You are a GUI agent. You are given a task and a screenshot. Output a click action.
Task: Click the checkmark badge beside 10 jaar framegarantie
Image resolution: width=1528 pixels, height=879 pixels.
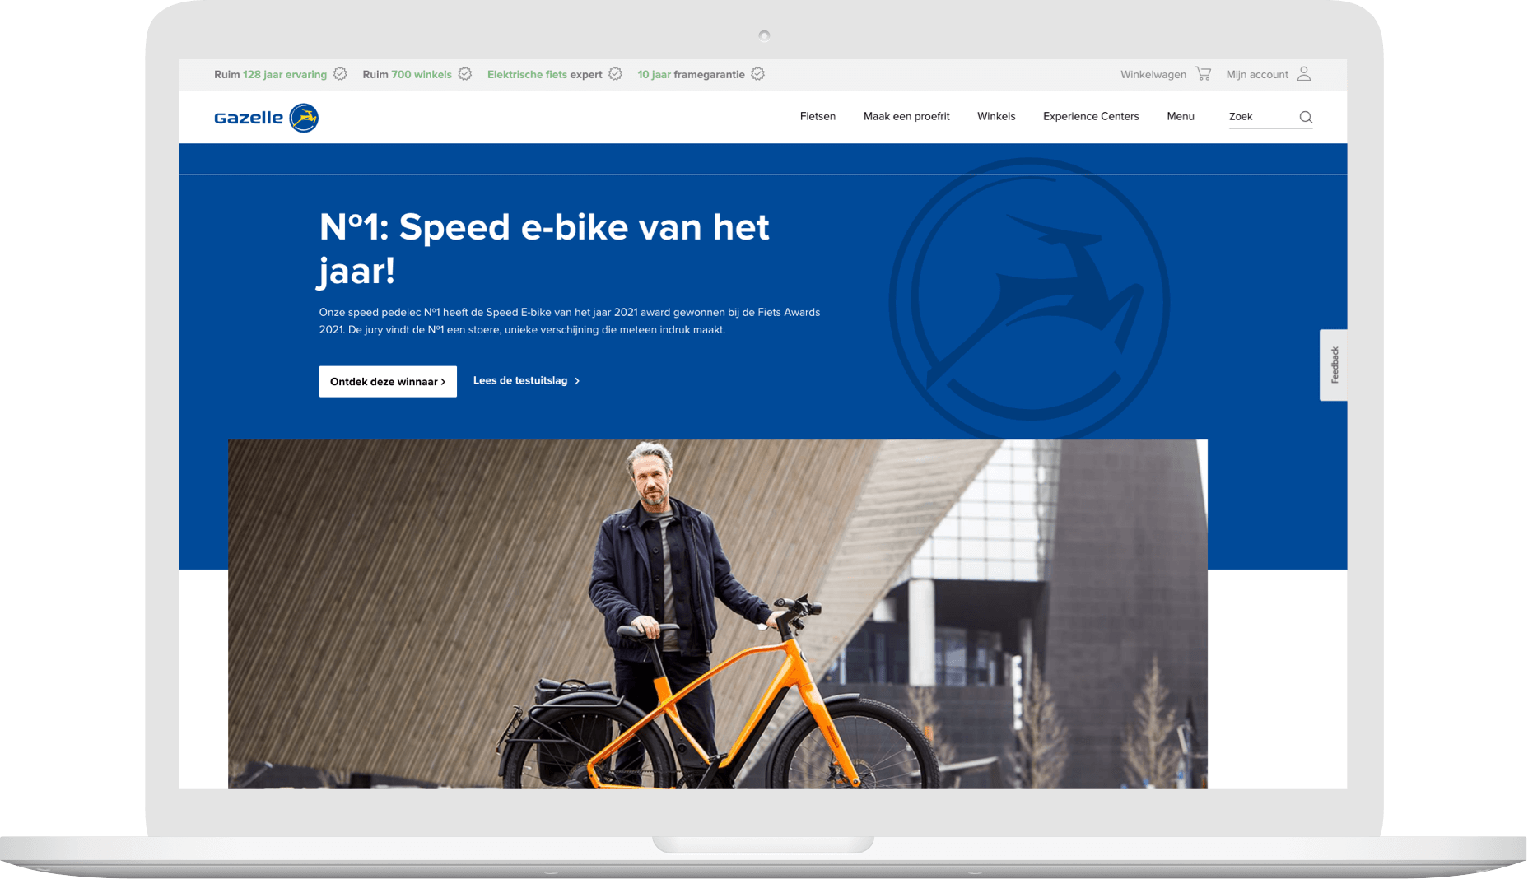coord(758,74)
